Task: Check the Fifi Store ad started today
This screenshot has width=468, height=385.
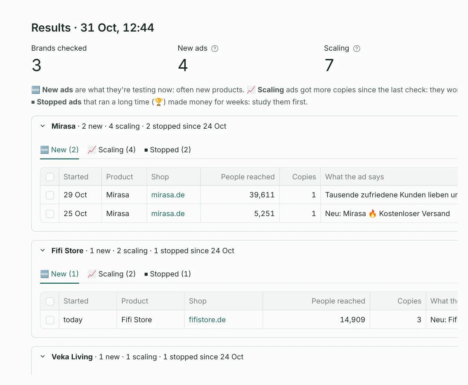Action: tap(50, 320)
